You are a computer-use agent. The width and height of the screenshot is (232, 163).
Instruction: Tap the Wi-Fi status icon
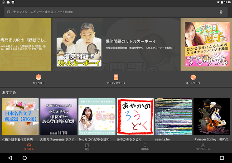click(218, 2)
